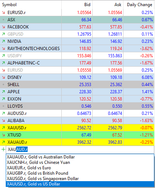Click the red down arrow beside XTIUSD

[x=4, y=135]
